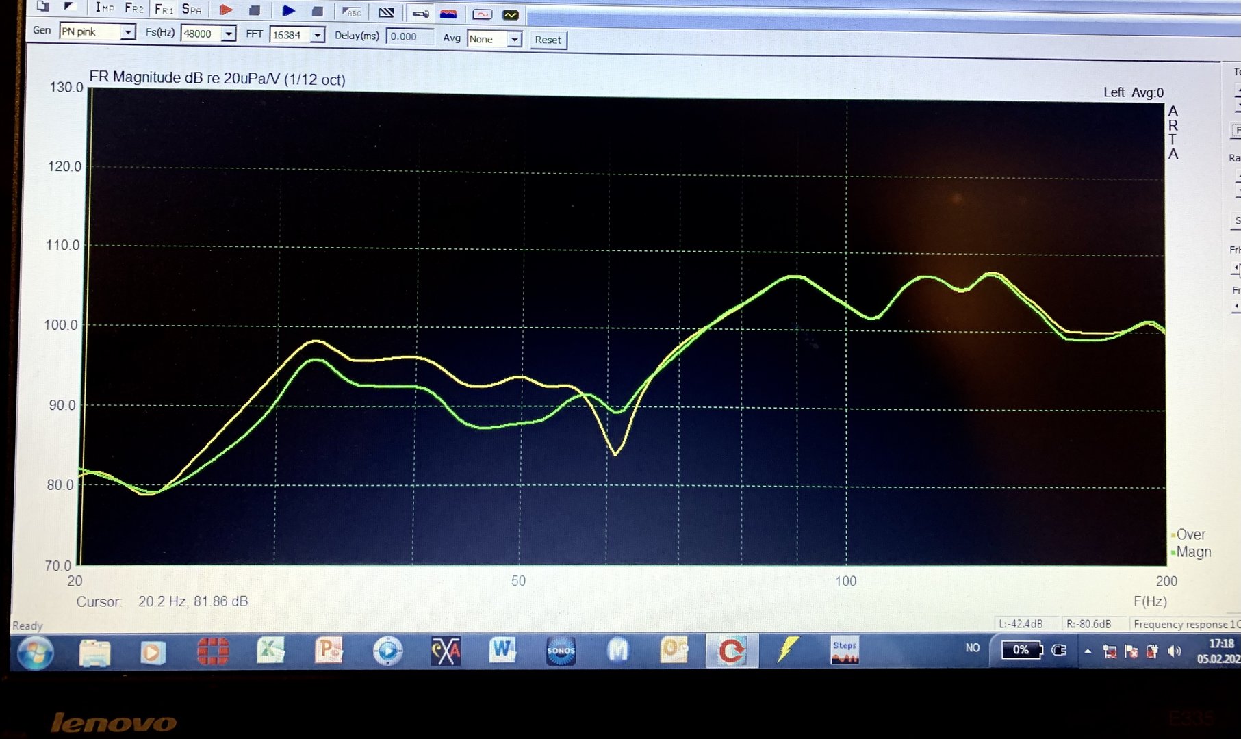Click the Action Center flag tray icon

(1131, 651)
